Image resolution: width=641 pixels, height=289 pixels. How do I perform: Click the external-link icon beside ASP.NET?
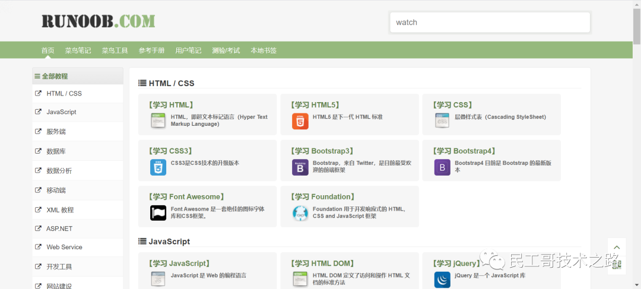39,228
